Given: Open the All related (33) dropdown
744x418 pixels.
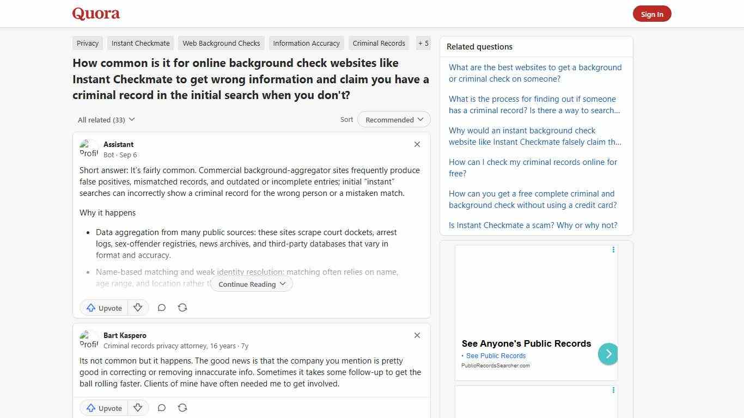Looking at the screenshot, I should pyautogui.click(x=106, y=119).
